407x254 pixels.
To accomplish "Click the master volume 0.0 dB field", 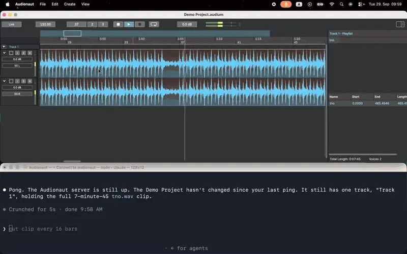I will [x=187, y=24].
